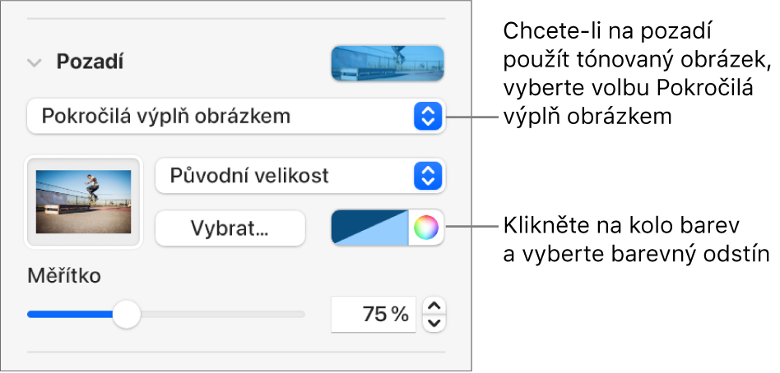The image size is (780, 373).
Task: Collapse the Pozadí section disclosure chevron
Action: point(35,62)
